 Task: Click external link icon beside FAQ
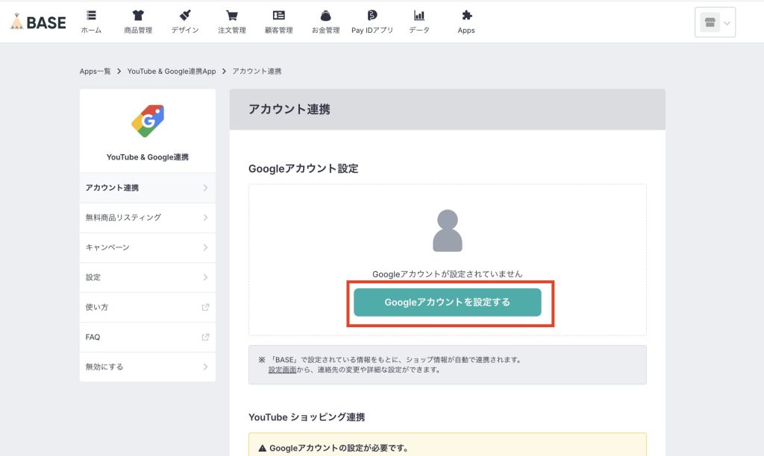tap(206, 337)
